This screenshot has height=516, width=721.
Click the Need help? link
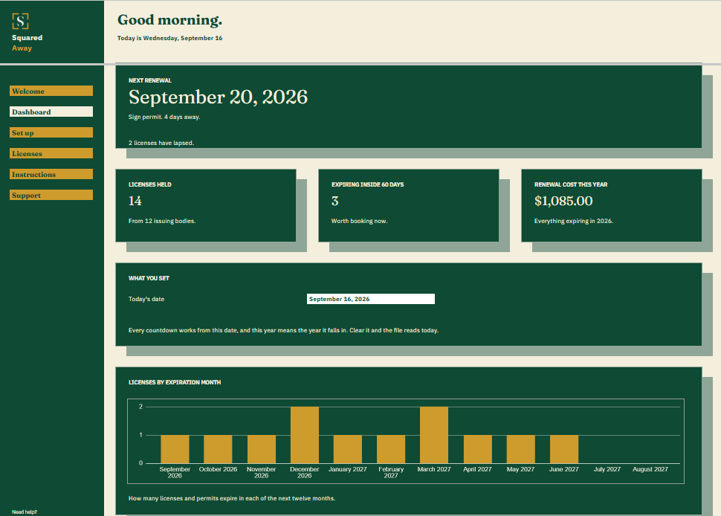click(25, 512)
